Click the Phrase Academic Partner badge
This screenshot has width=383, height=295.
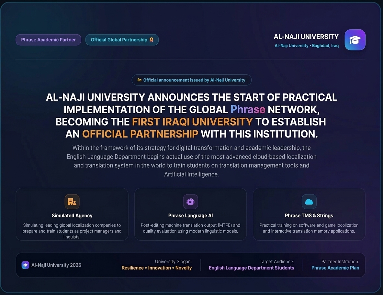tap(48, 40)
